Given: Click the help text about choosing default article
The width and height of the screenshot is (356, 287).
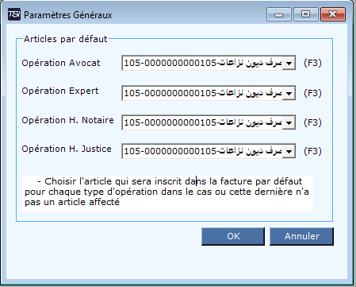Looking at the screenshot, I should pyautogui.click(x=167, y=193).
